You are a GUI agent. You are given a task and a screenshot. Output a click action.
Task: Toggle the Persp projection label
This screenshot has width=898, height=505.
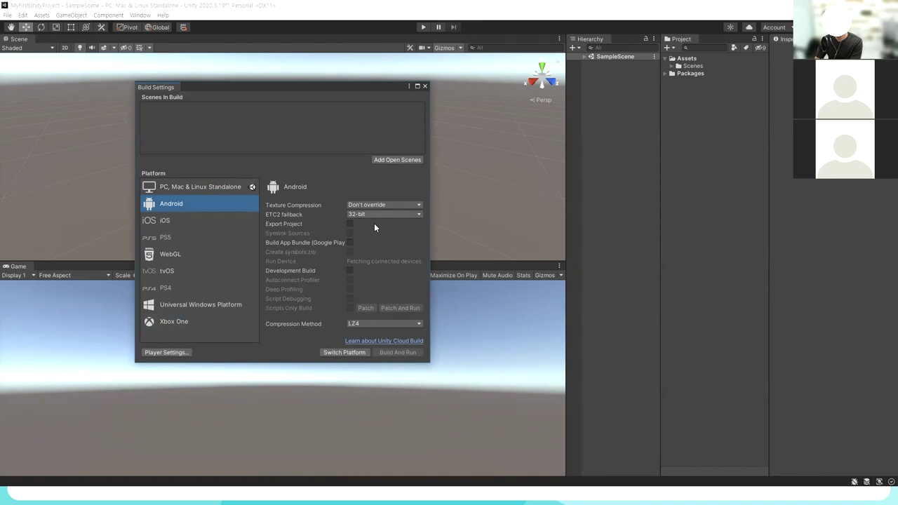pyautogui.click(x=541, y=100)
